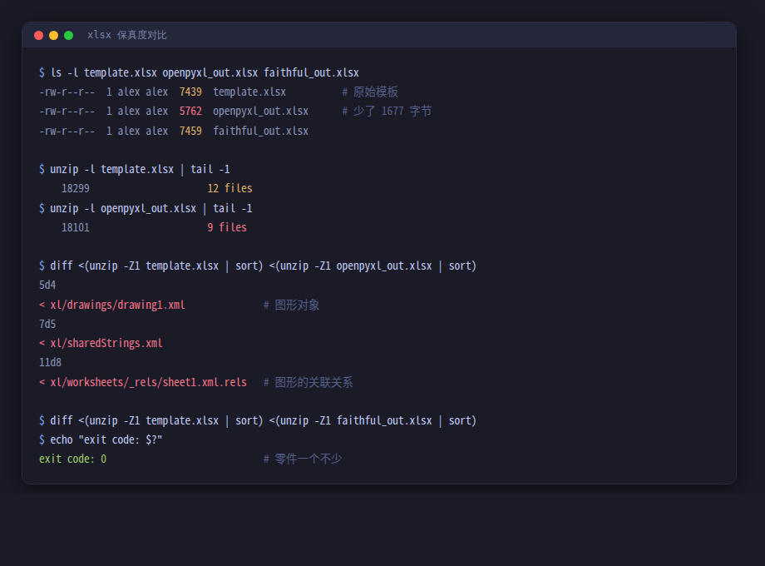Maximize the window using the green button
Image resolution: width=765 pixels, height=566 pixels.
coord(69,35)
